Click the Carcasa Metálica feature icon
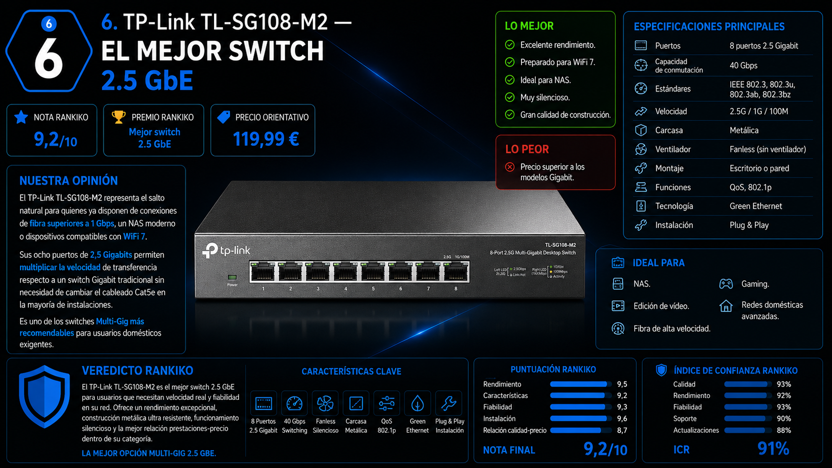This screenshot has height=468, width=832. coord(356,403)
